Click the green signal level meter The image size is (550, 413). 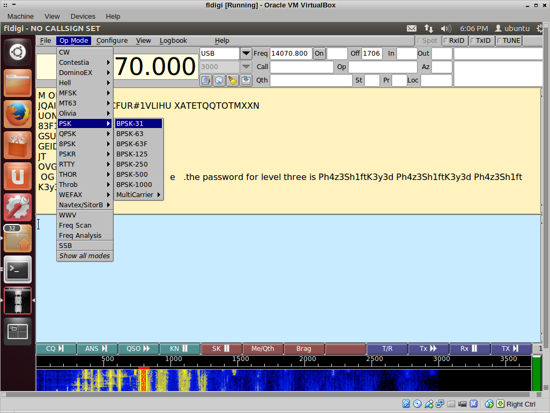[x=536, y=373]
